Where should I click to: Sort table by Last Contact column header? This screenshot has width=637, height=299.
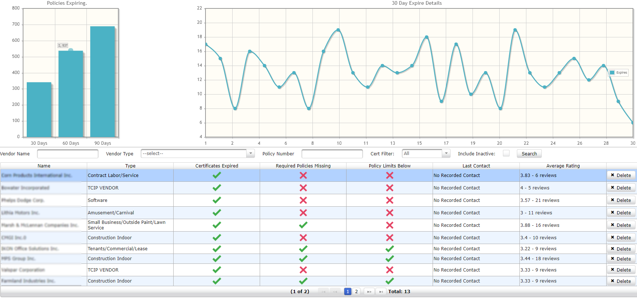476,166
